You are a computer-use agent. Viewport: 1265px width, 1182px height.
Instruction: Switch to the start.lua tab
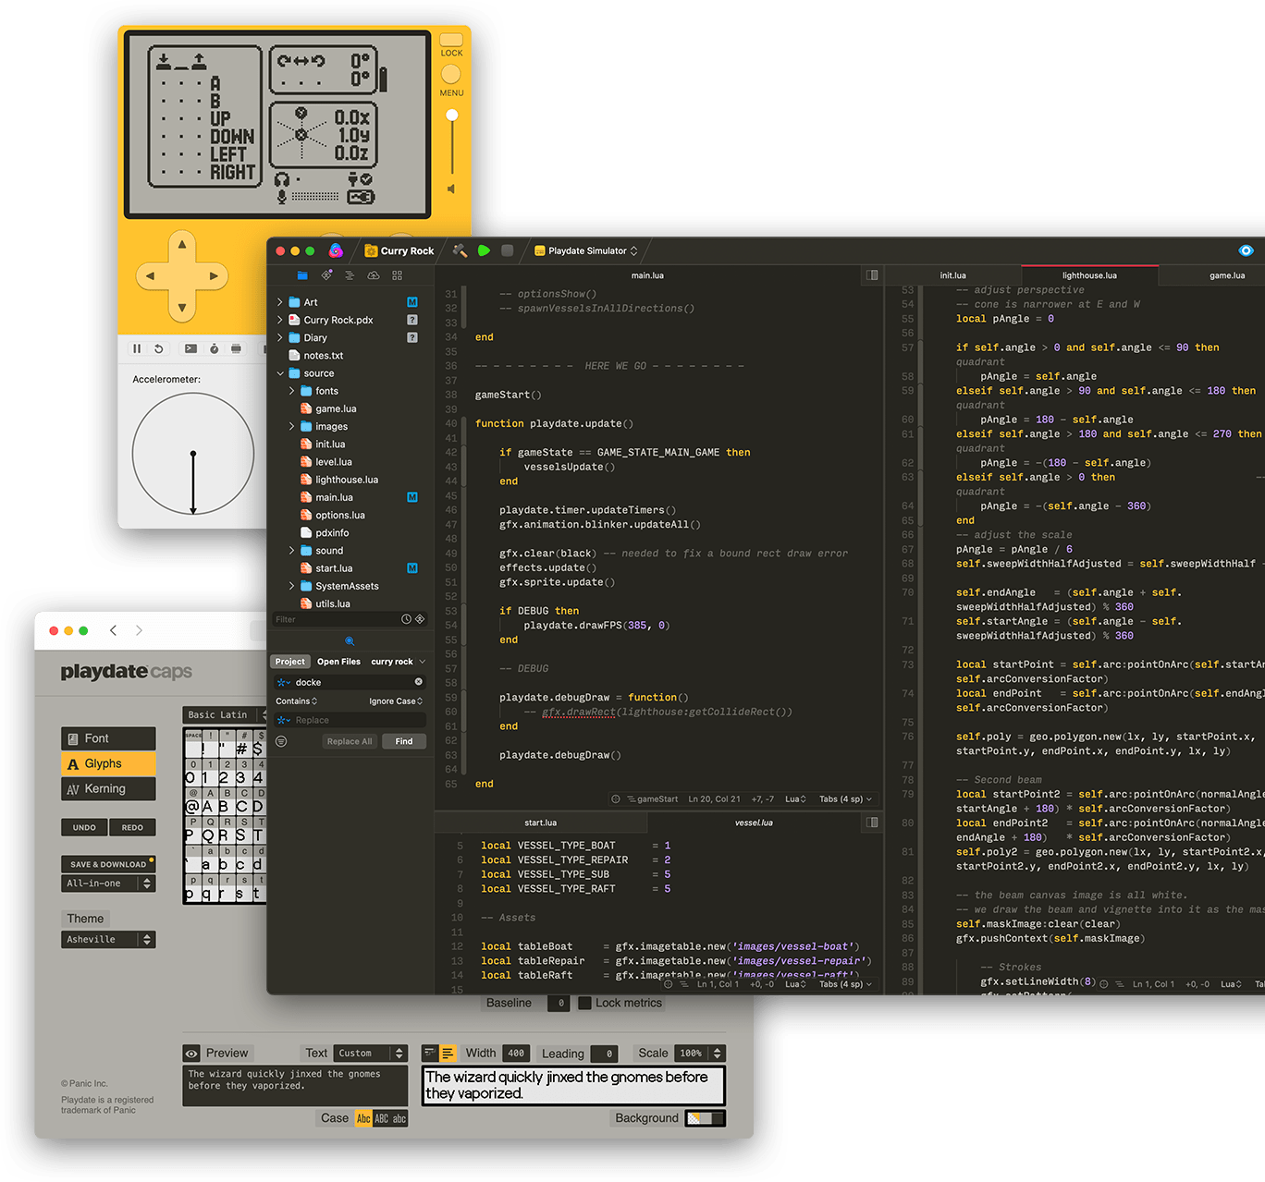[x=540, y=823]
